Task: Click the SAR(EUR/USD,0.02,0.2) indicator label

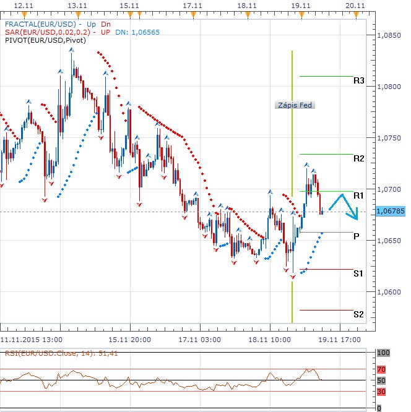Action: coord(48,32)
